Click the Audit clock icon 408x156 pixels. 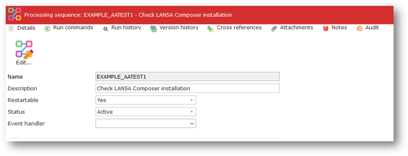click(359, 29)
